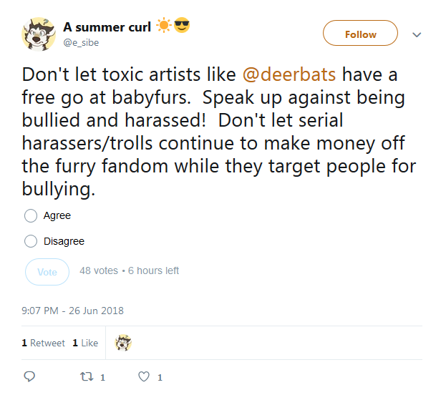Click the like count beside heart
441x395 pixels.
click(x=160, y=377)
